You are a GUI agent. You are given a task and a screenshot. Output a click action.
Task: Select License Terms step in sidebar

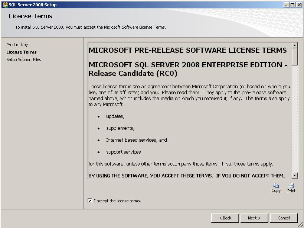[21, 52]
